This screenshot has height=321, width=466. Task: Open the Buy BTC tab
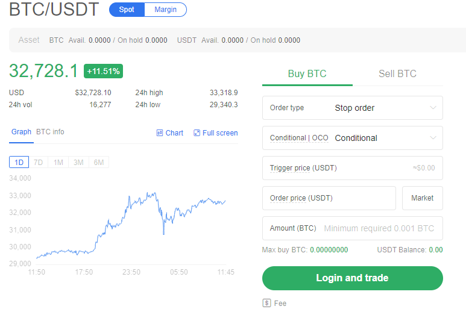tap(307, 73)
